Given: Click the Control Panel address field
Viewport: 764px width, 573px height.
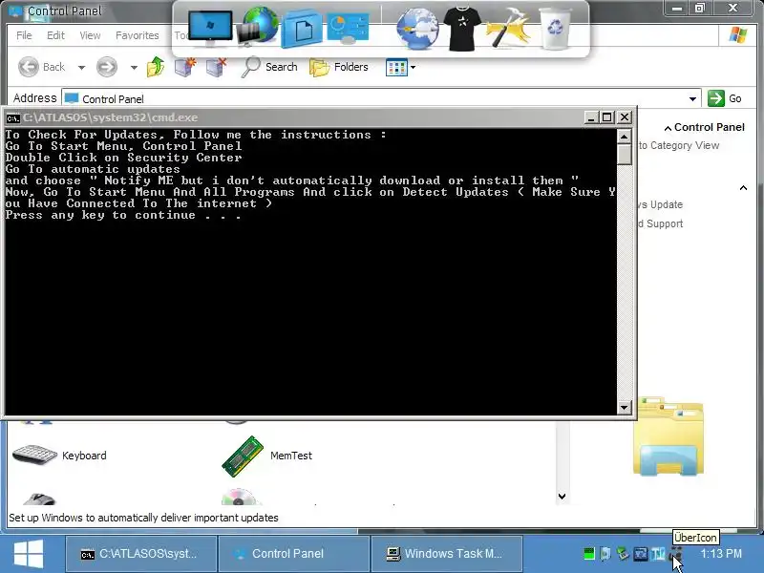Looking at the screenshot, I should pyautogui.click(x=381, y=99).
